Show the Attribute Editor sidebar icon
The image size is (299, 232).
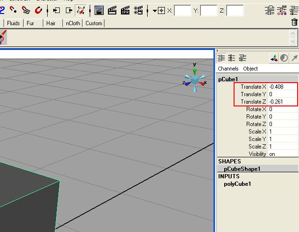[x=270, y=10]
